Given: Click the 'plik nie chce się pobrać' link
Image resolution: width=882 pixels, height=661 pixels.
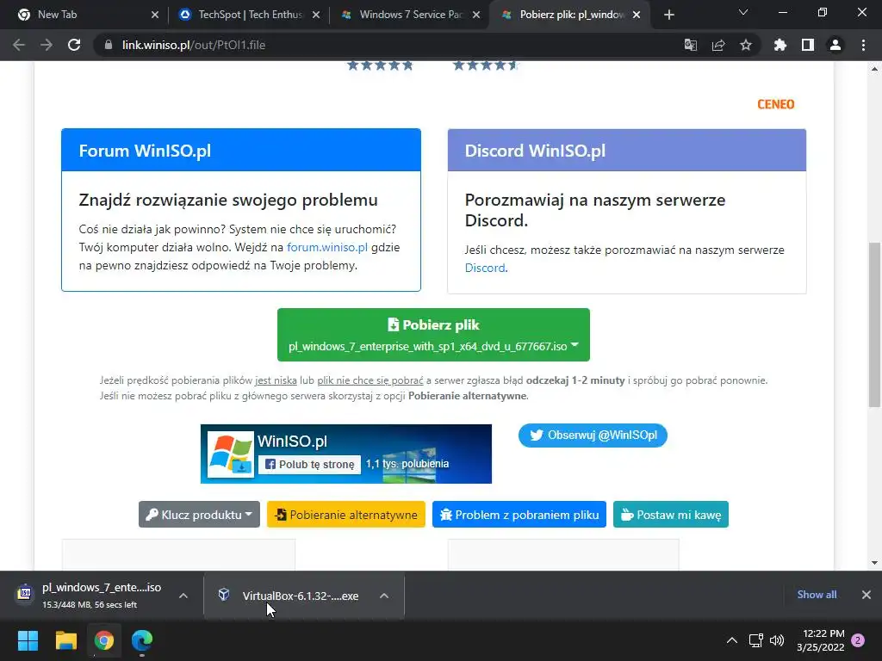Looking at the screenshot, I should click(x=370, y=380).
